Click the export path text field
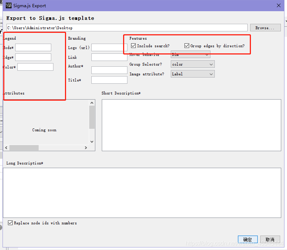 pos(127,28)
